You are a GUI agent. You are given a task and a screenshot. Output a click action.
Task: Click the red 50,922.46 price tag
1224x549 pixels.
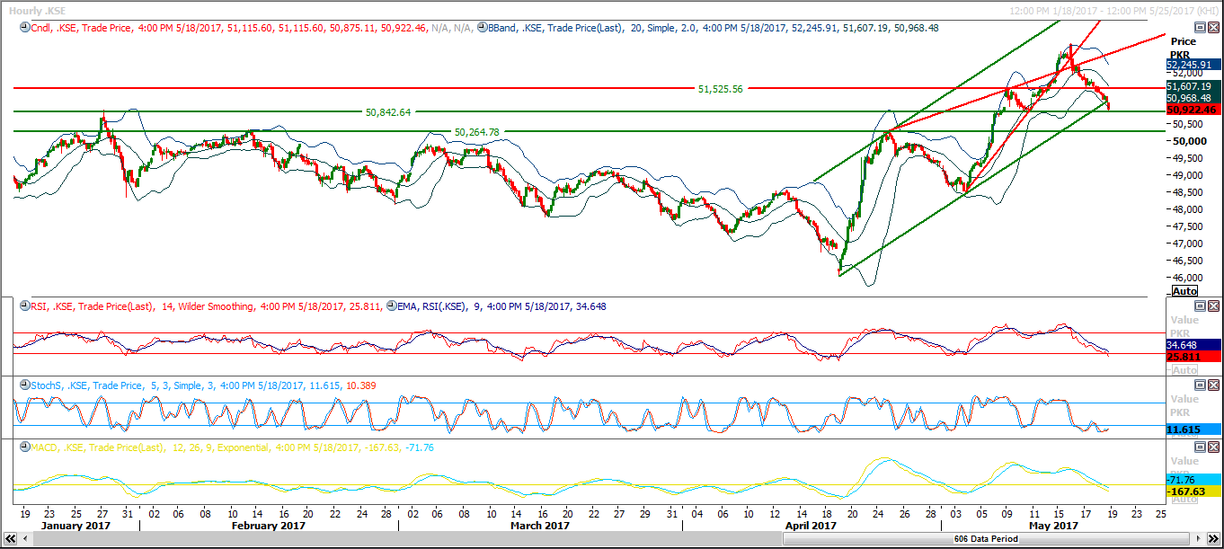click(1193, 110)
